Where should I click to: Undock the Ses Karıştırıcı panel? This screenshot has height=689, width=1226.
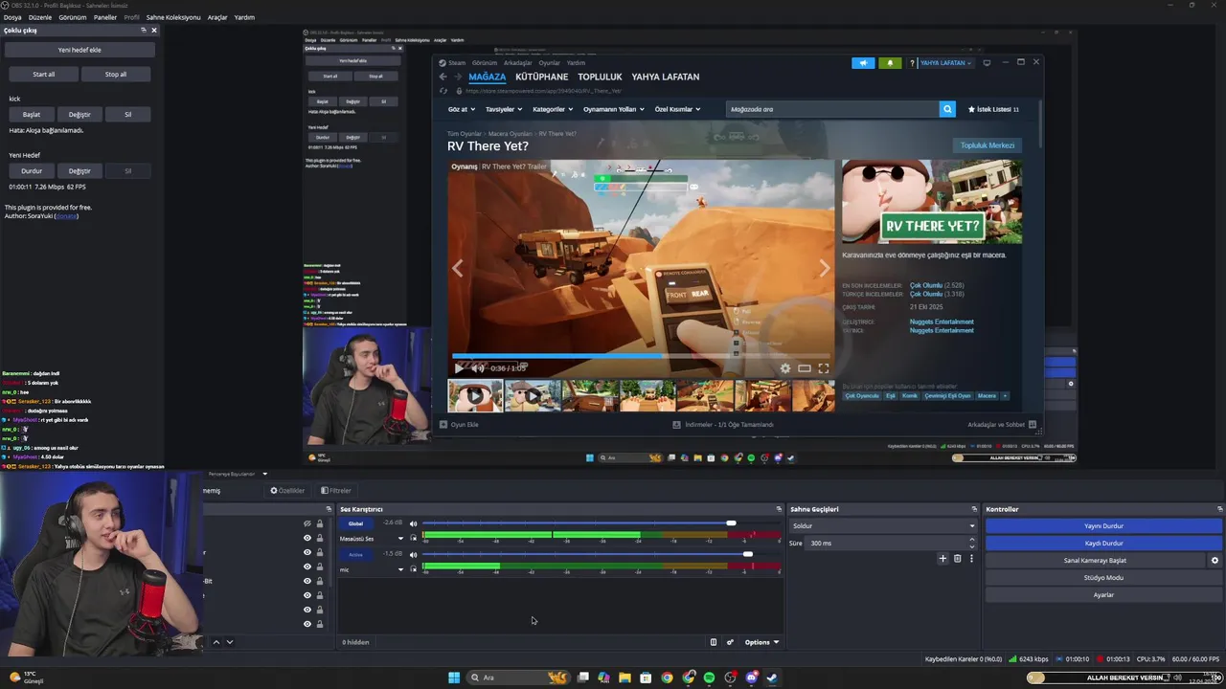click(779, 509)
